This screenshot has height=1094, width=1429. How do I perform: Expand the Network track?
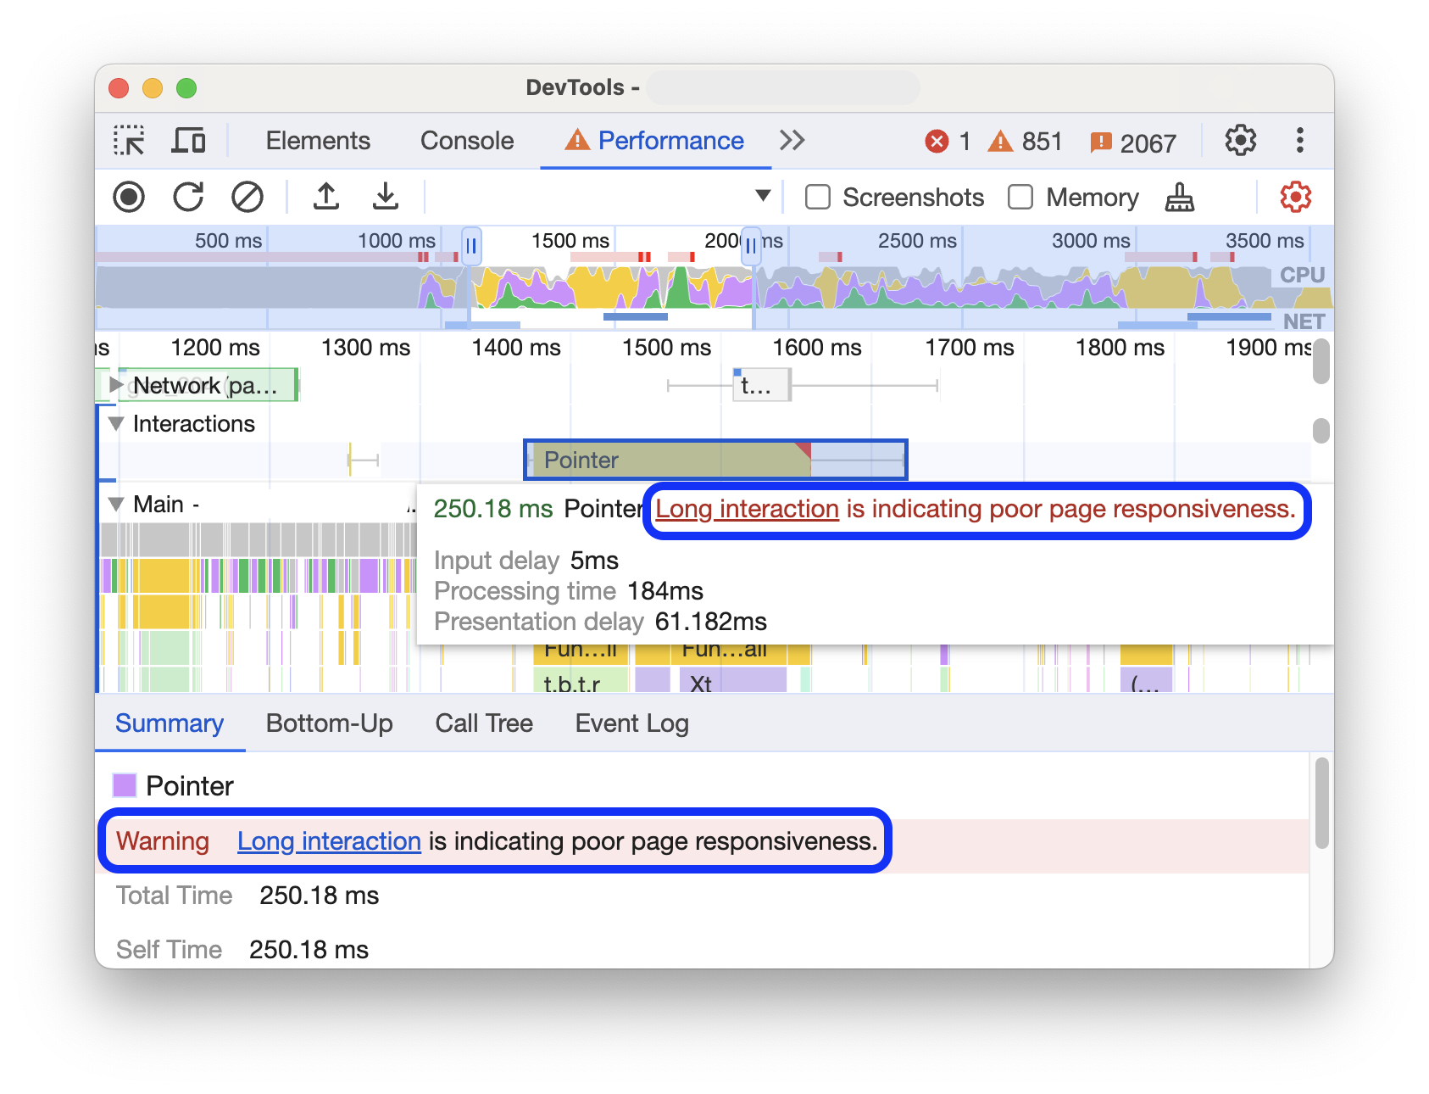click(x=117, y=385)
